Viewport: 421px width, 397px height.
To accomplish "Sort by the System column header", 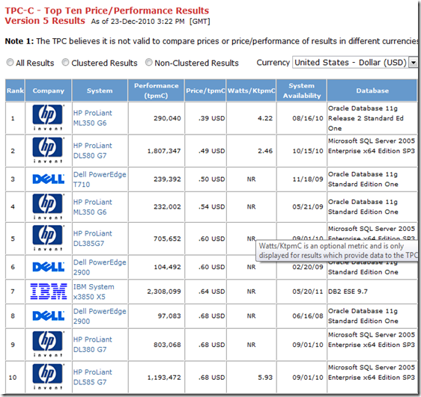I will tap(100, 90).
